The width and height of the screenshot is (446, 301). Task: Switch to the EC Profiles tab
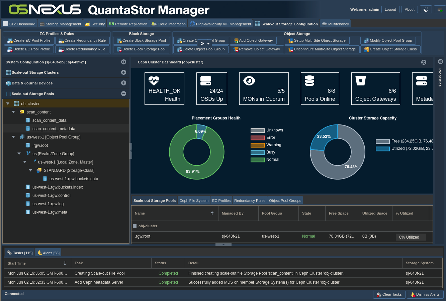pos(221,201)
